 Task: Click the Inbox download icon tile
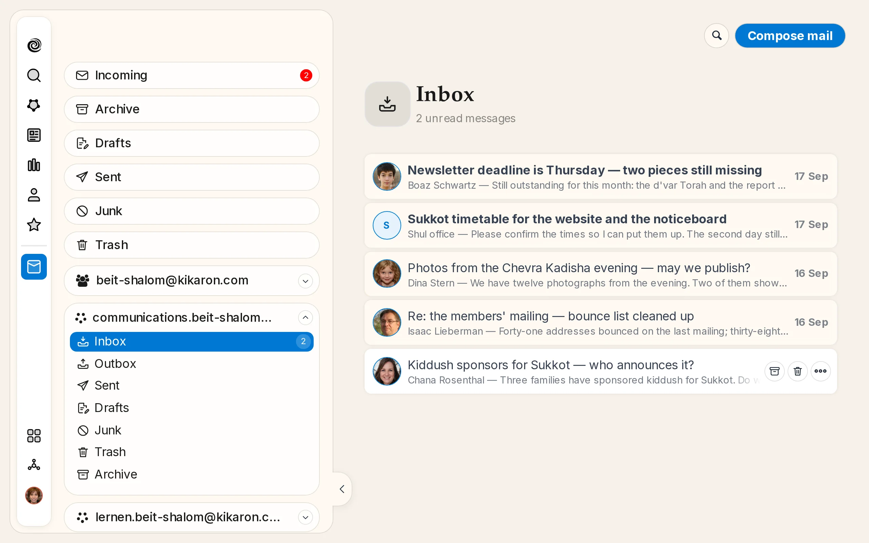387,104
